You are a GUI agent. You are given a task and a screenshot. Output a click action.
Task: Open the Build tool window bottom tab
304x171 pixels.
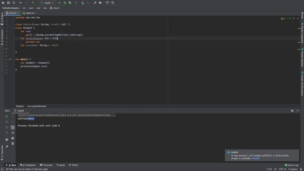(x=60, y=165)
